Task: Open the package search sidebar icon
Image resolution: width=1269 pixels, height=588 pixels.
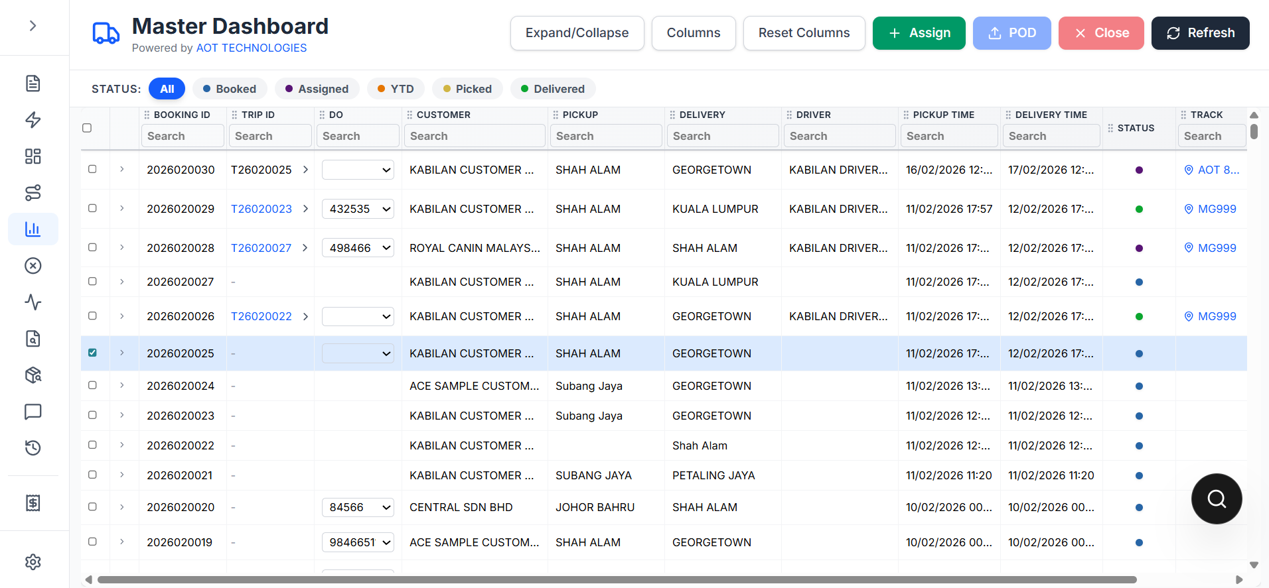Action: click(x=33, y=375)
